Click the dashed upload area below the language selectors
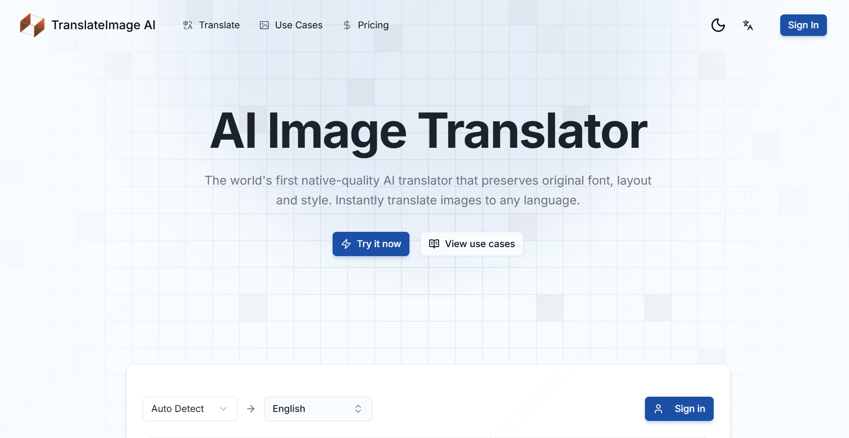 point(428,436)
